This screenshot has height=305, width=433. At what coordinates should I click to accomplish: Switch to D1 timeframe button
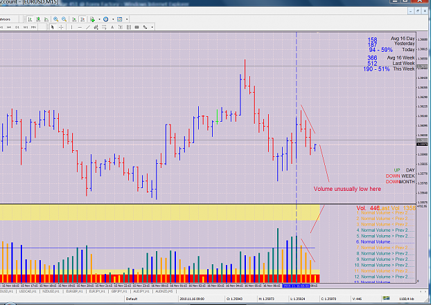coord(17,27)
